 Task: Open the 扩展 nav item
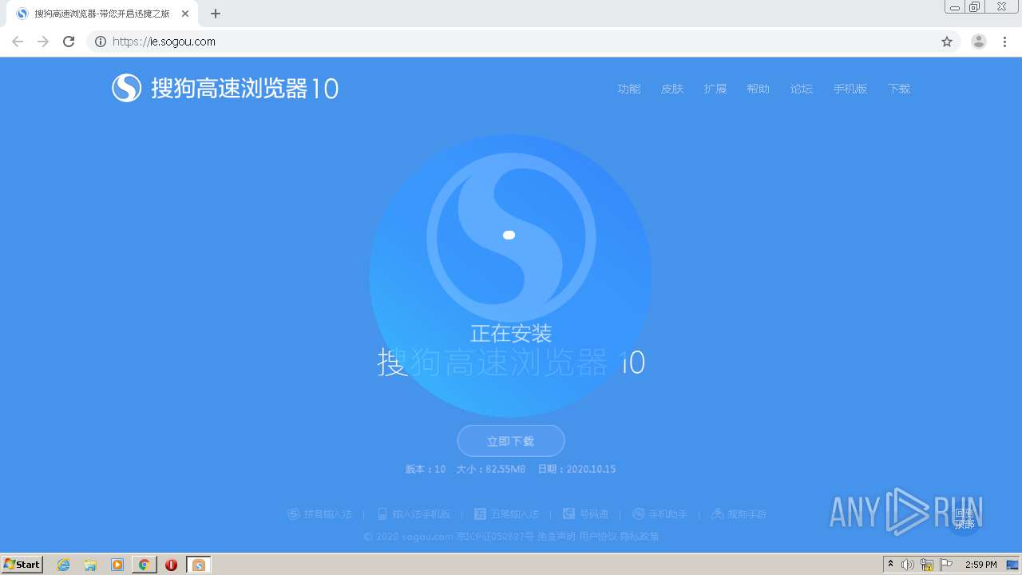[715, 89]
